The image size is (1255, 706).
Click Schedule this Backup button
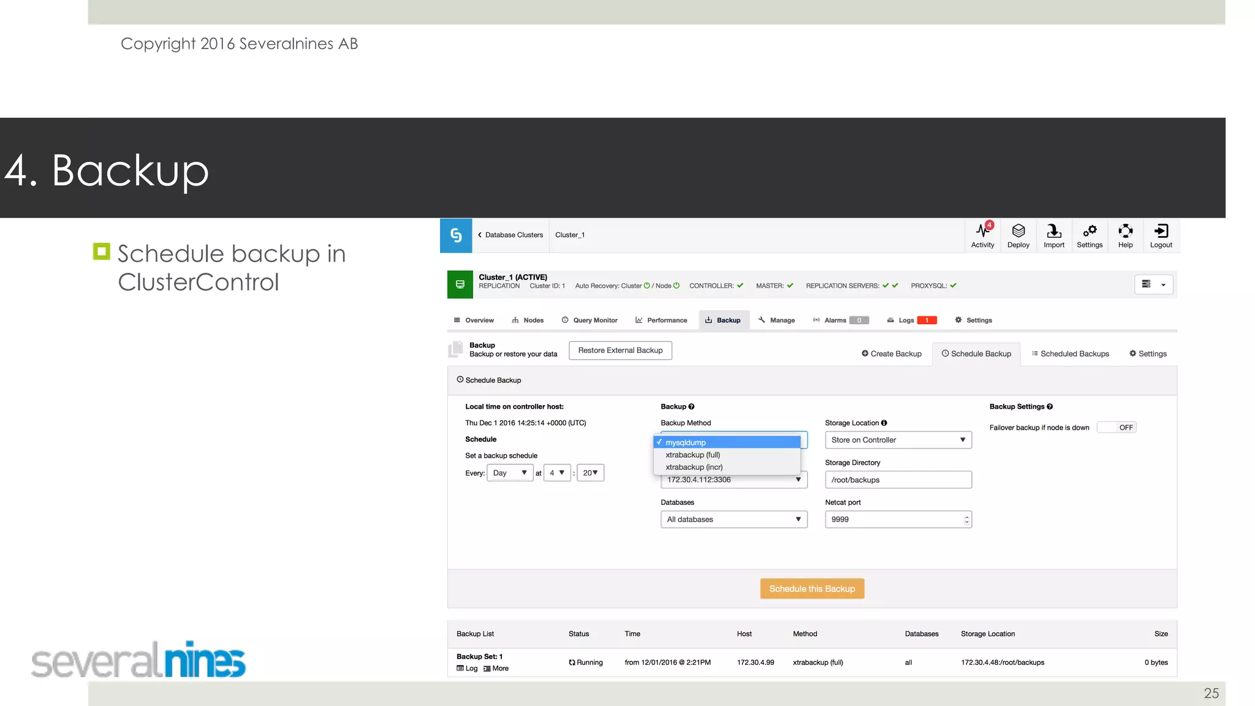(x=812, y=589)
